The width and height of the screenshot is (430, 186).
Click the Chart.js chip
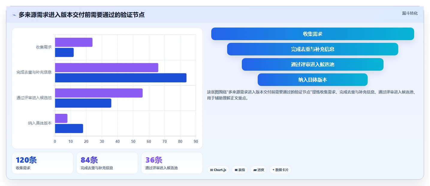pyautogui.click(x=218, y=170)
